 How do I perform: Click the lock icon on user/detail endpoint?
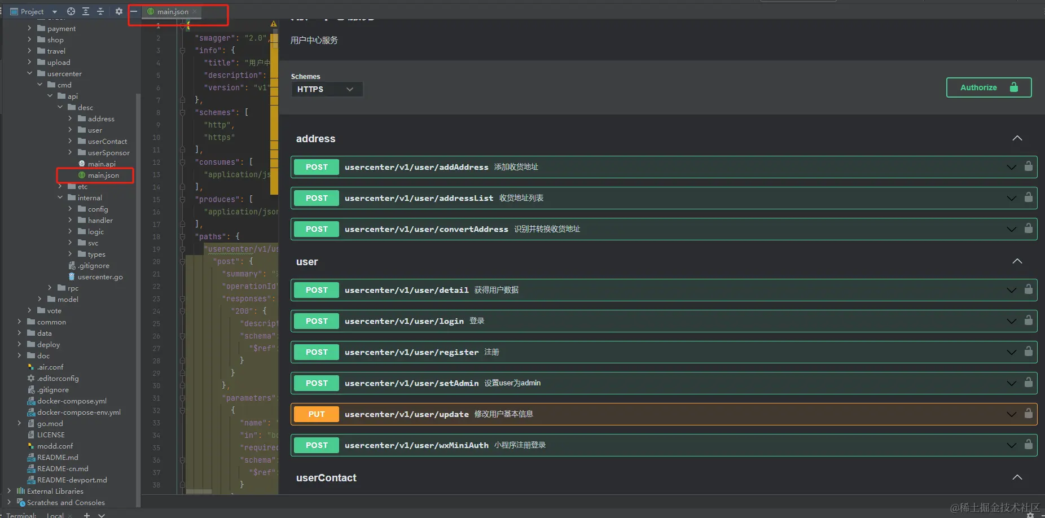(1029, 289)
